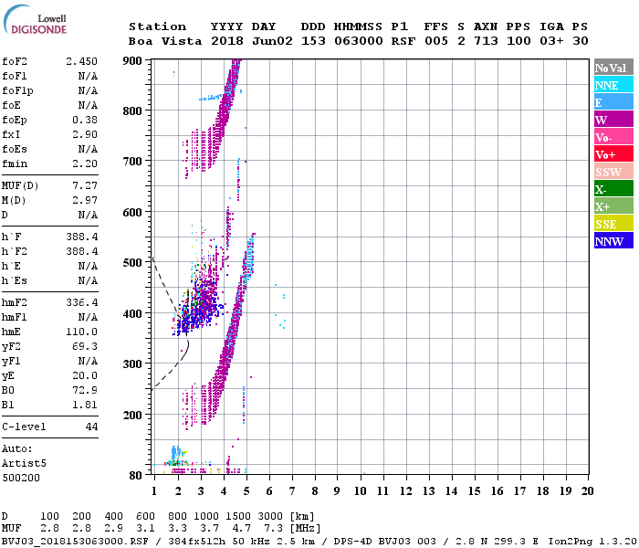The height and width of the screenshot is (548, 639).
Task: Click the 500 km height axis label
Action: (132, 263)
